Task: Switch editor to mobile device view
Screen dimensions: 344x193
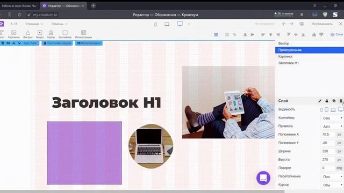Action: (155, 24)
